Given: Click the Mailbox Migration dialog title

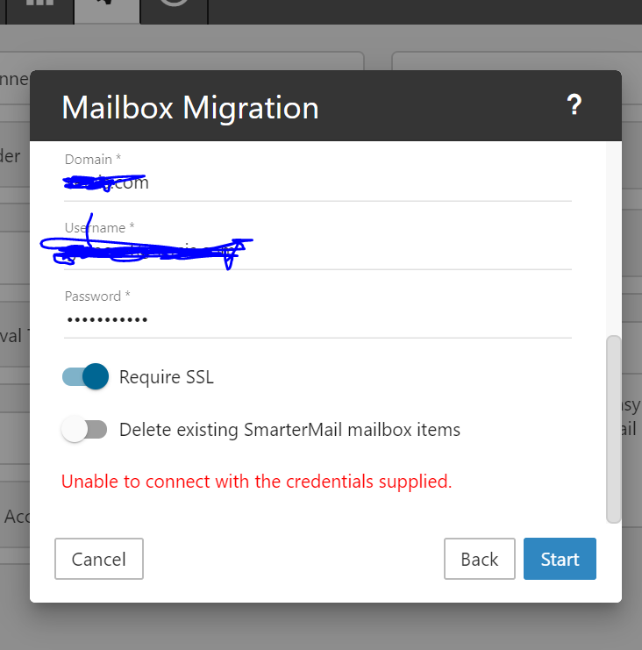Looking at the screenshot, I should click(189, 108).
